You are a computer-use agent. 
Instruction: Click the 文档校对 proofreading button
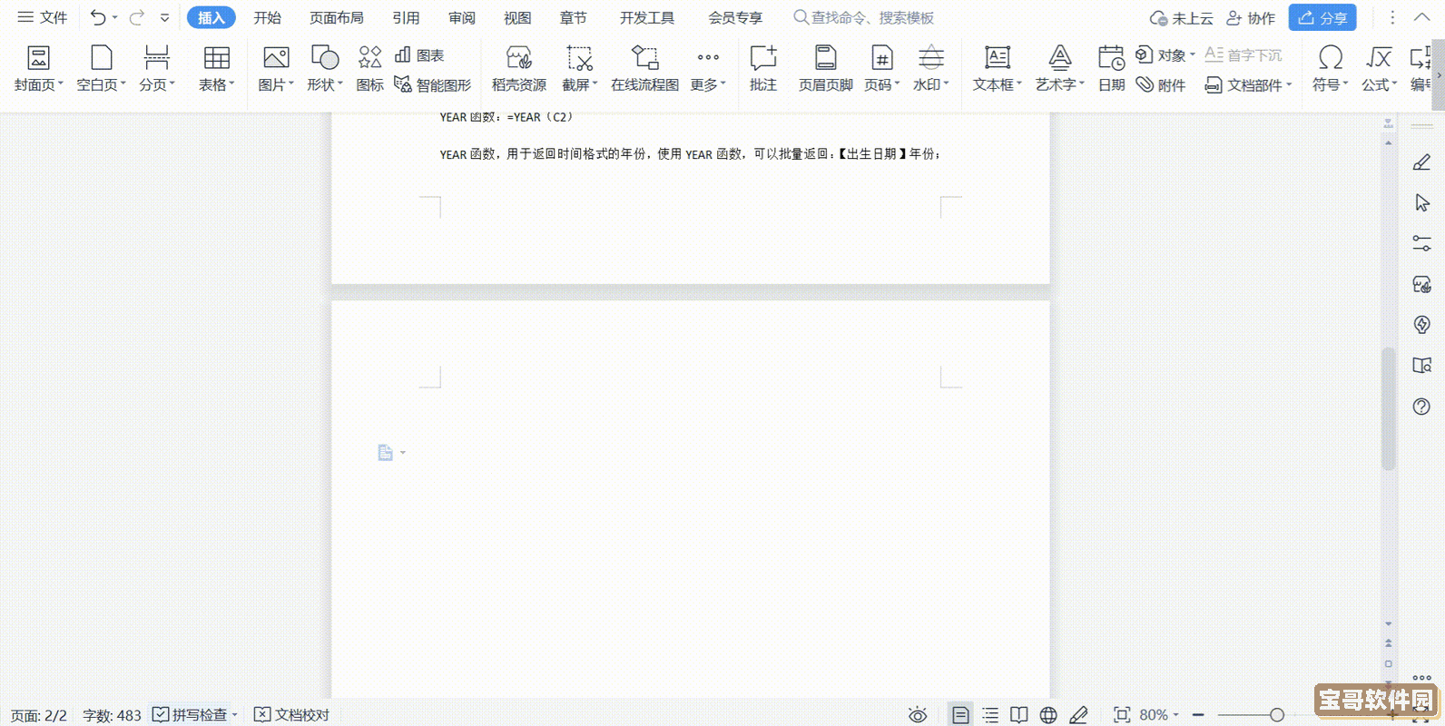pos(291,715)
